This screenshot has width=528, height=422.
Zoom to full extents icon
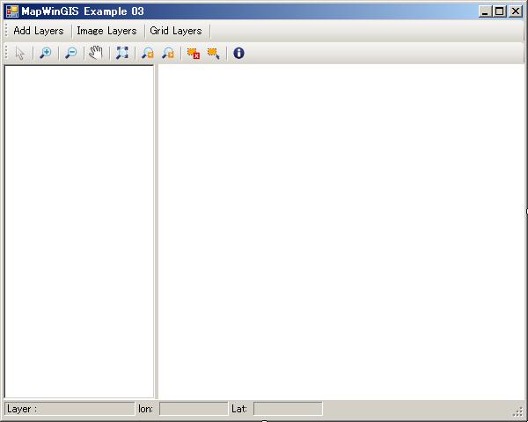pos(121,53)
